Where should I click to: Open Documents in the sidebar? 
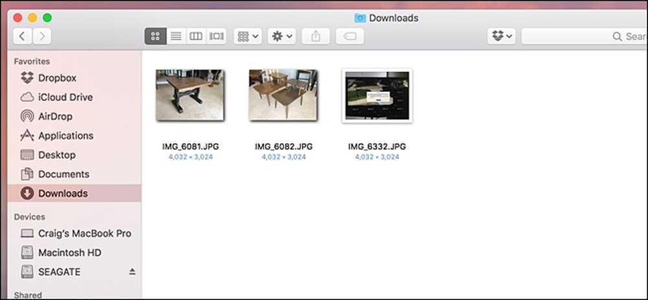[x=75, y=174]
